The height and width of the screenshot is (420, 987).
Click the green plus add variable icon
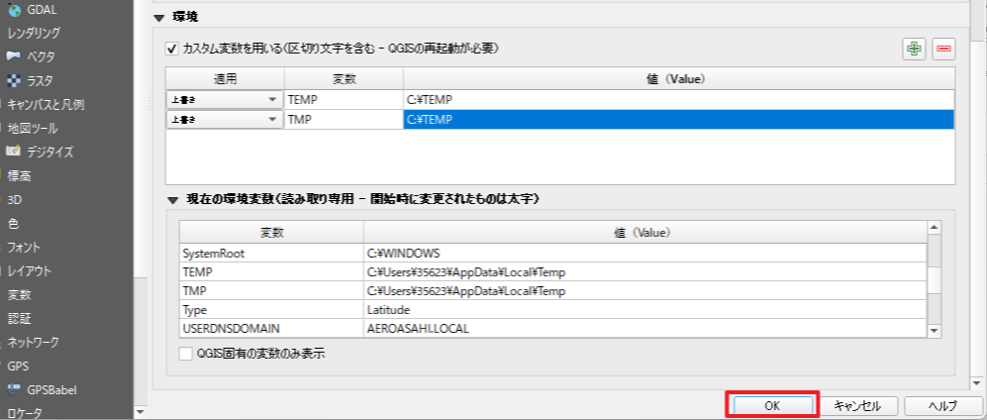(x=914, y=49)
